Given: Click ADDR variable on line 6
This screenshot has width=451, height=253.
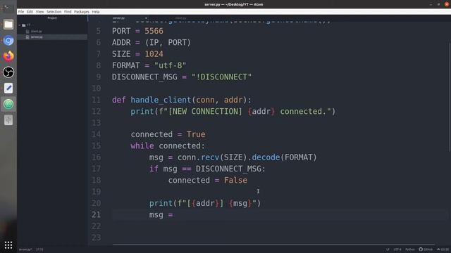Looking at the screenshot, I should (121, 42).
